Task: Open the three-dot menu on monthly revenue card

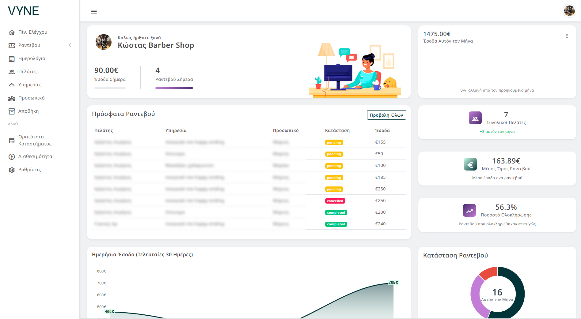Action: tap(567, 36)
